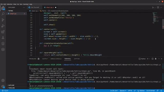164x92 pixels.
Task: Show the Problems panel tab
Action: pos(34,59)
